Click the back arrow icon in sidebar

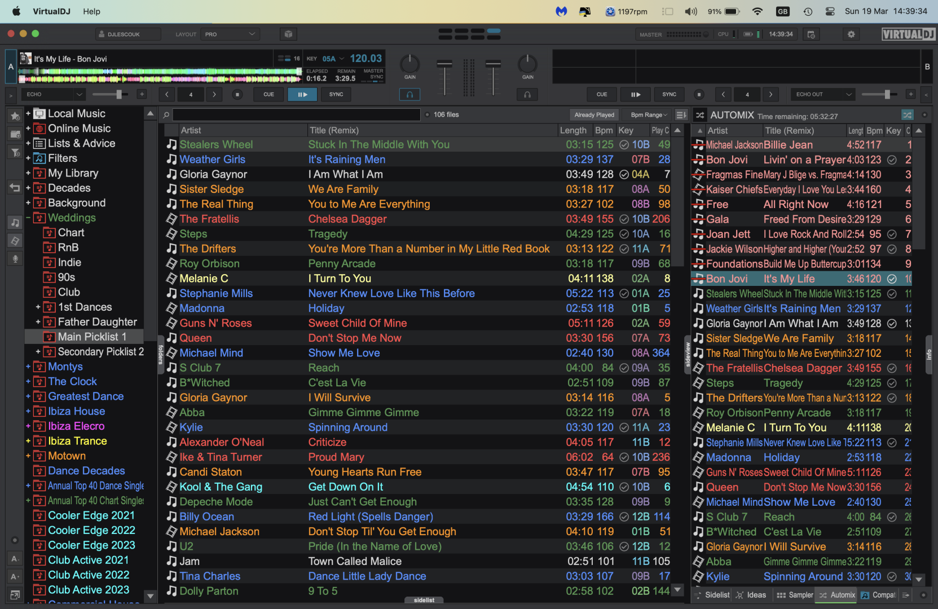pos(15,188)
